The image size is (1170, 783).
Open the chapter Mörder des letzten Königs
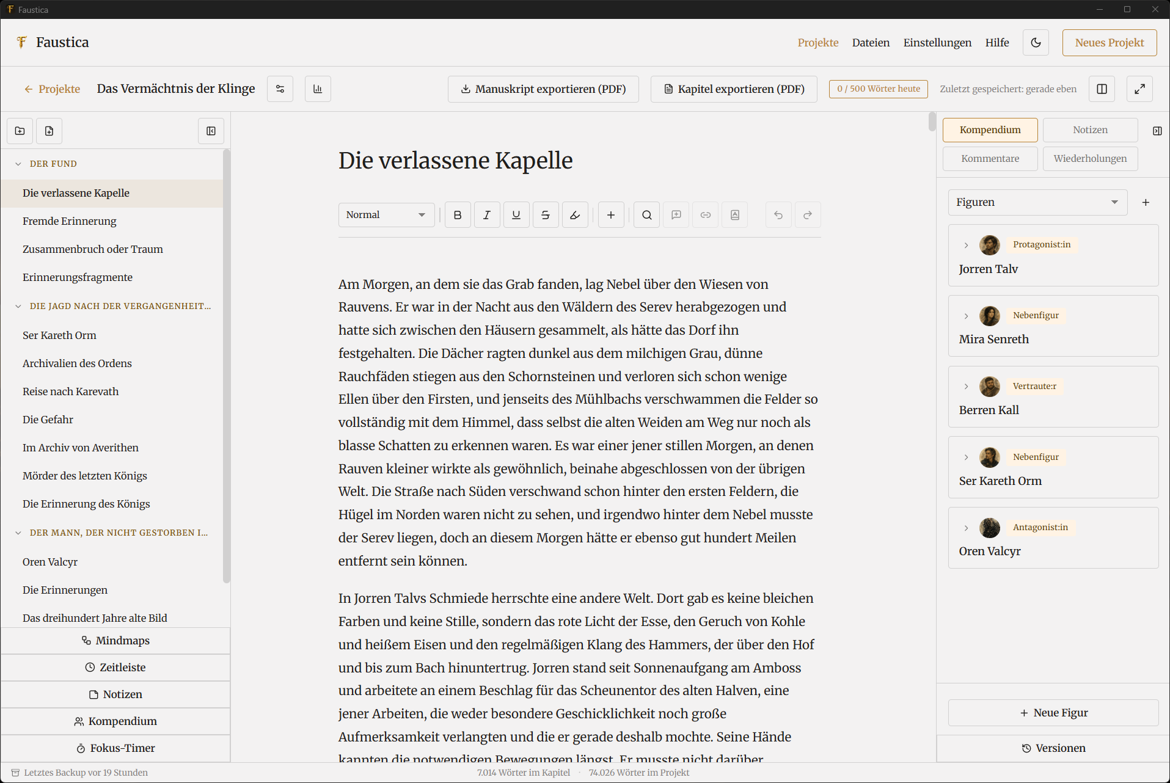(x=112, y=476)
